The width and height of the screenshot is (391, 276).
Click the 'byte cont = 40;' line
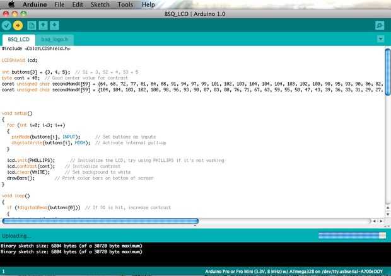pyautogui.click(x=65, y=78)
